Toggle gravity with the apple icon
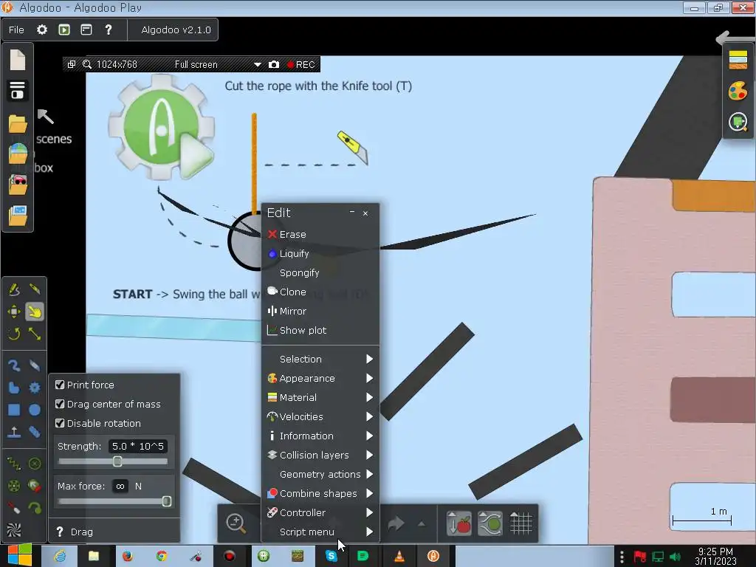This screenshot has height=567, width=756. [x=459, y=523]
